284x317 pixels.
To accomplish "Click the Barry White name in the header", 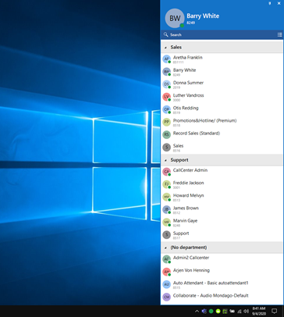I will tap(203, 16).
